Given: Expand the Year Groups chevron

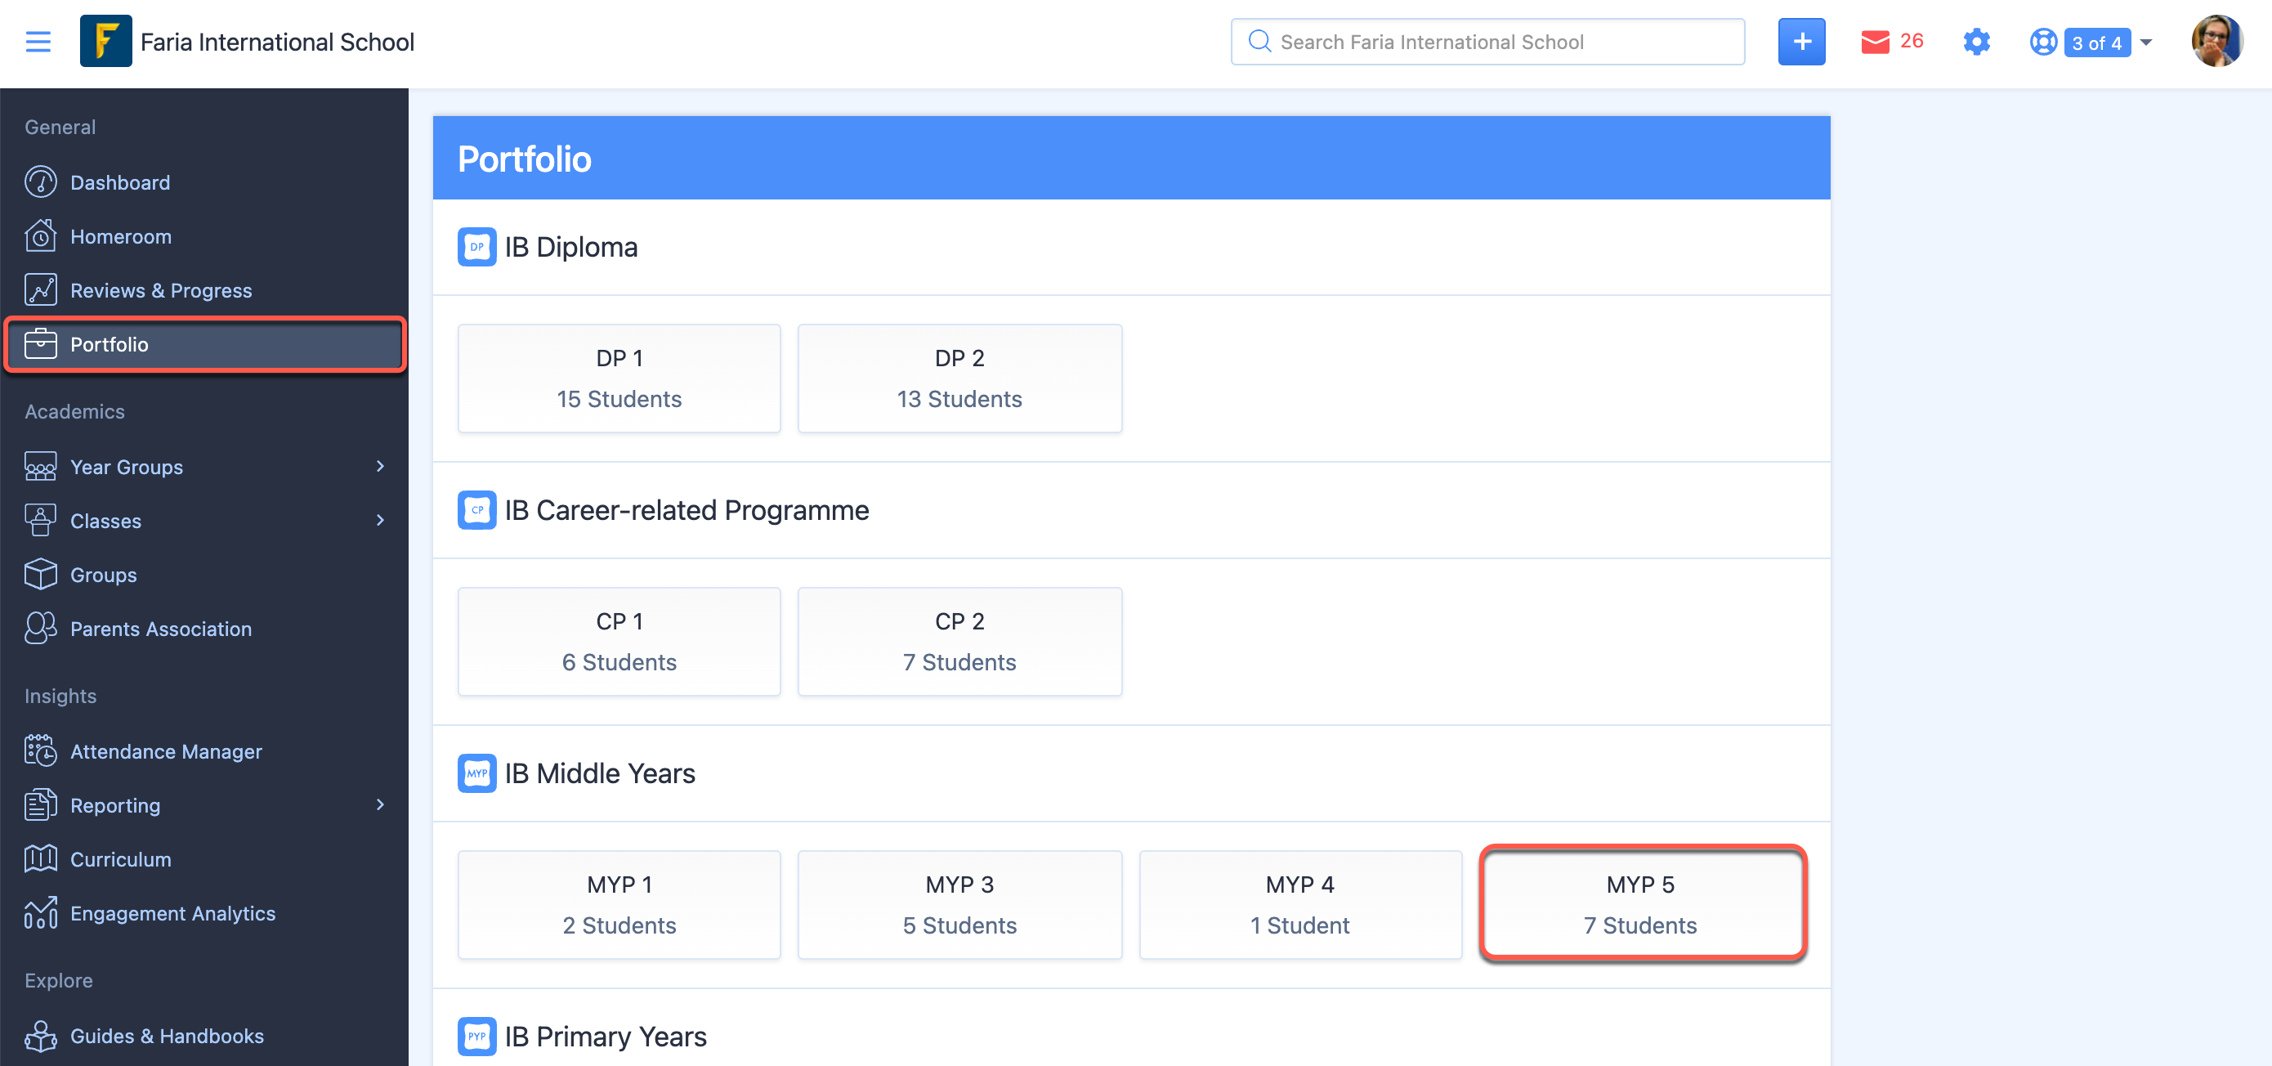Looking at the screenshot, I should 380,466.
